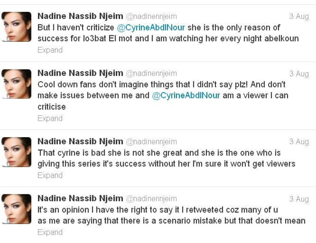Click @nadinennjeim handle on the lo3bat tweet
Viewport: 316px width, 243px height.
point(151,16)
